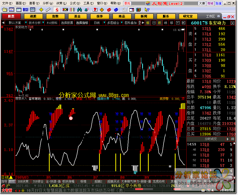Switch to the 研究室 tab

click(188, 16)
